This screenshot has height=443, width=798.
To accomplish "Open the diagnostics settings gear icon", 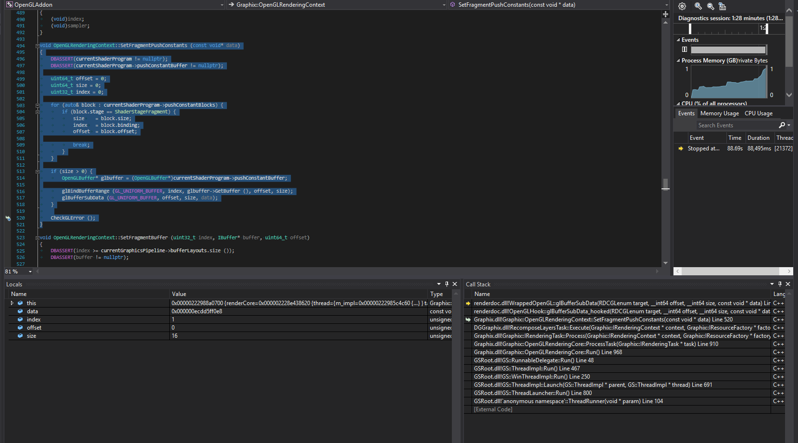I will (x=681, y=6).
